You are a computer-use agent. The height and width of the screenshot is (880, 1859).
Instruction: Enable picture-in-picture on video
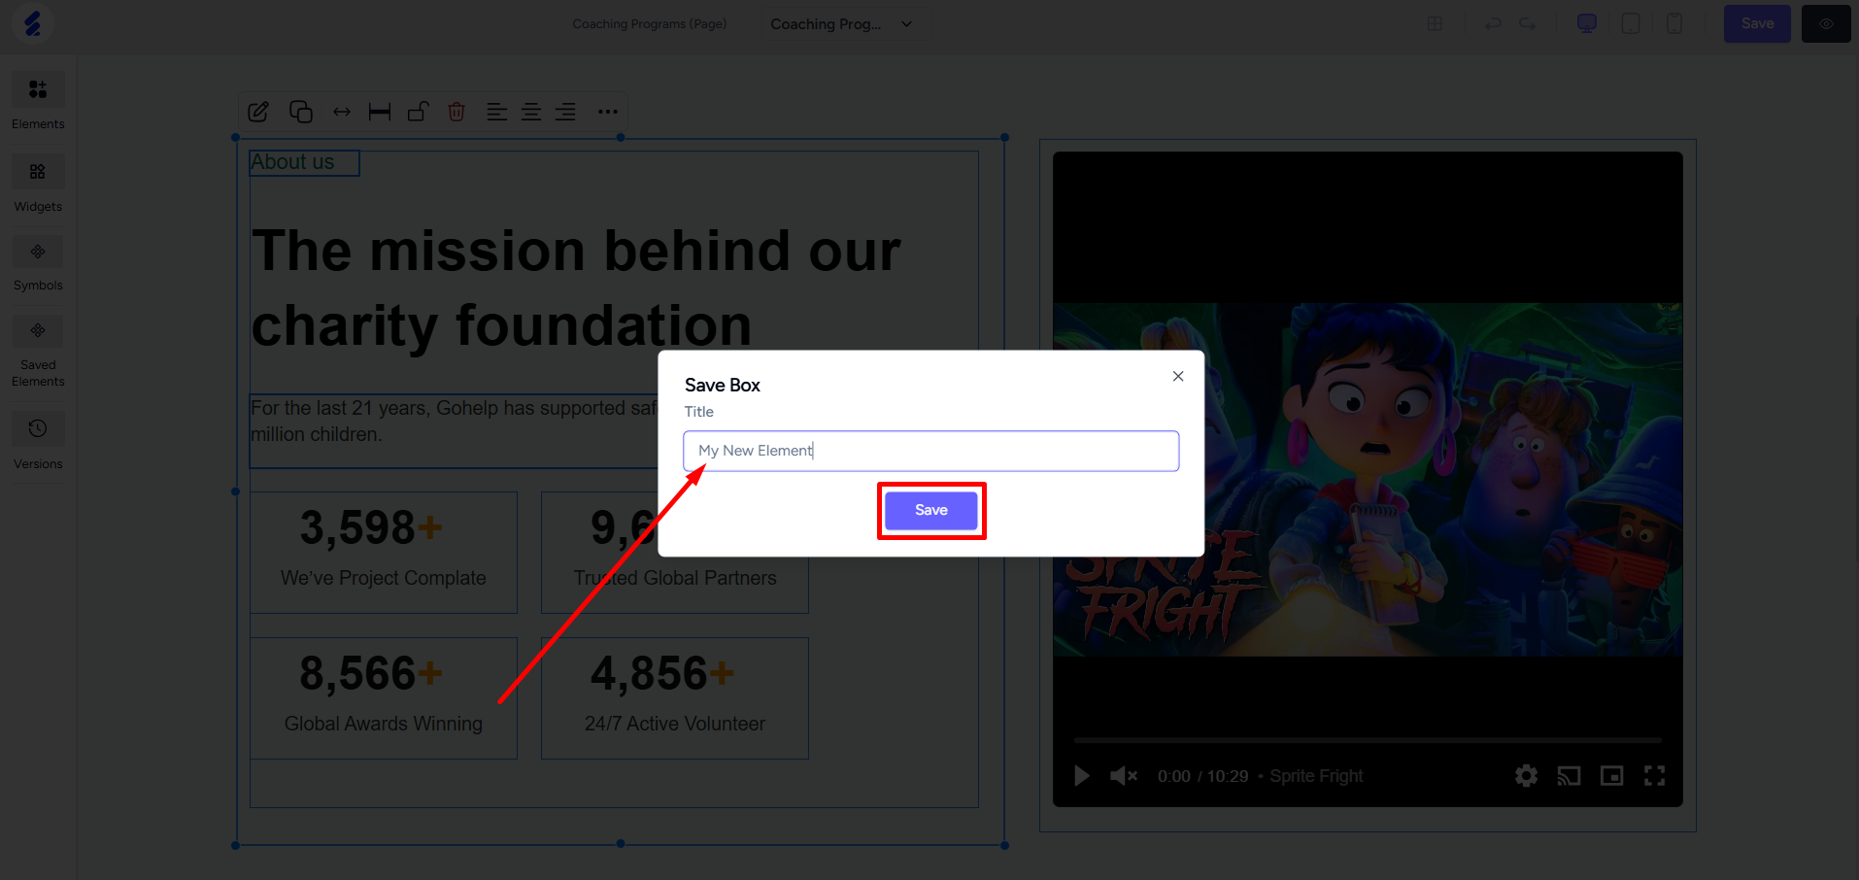tap(1611, 776)
